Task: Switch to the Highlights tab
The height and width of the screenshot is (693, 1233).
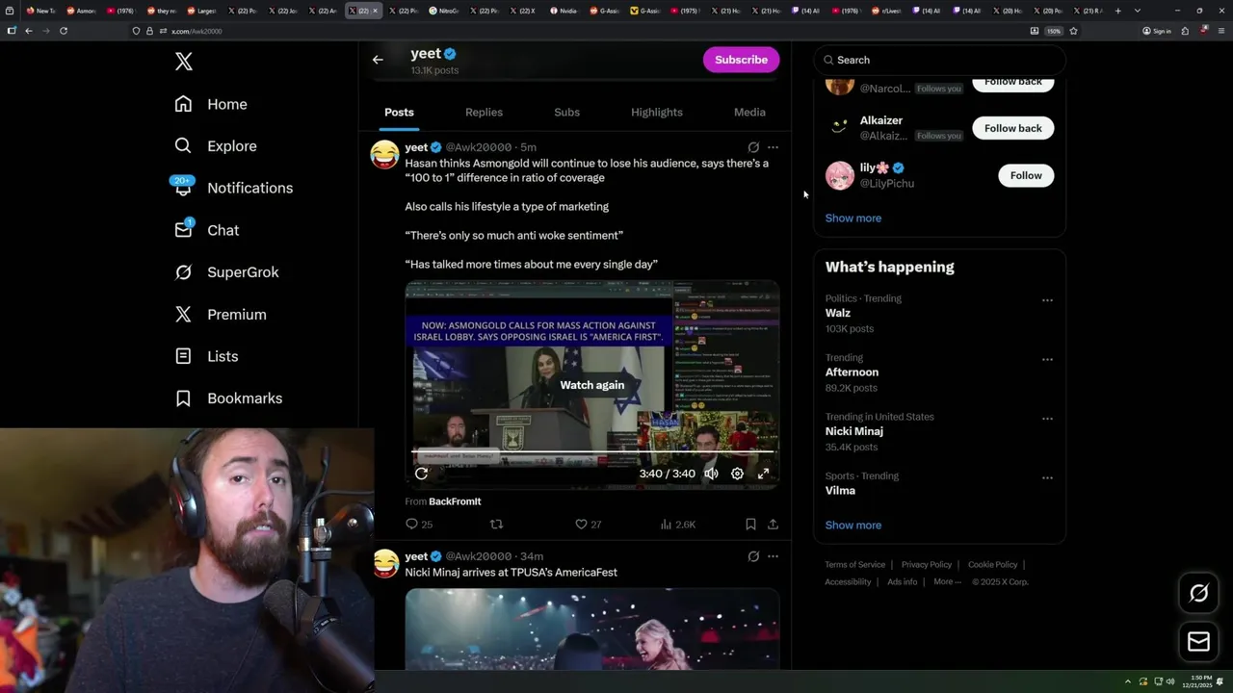Action: coord(657,113)
